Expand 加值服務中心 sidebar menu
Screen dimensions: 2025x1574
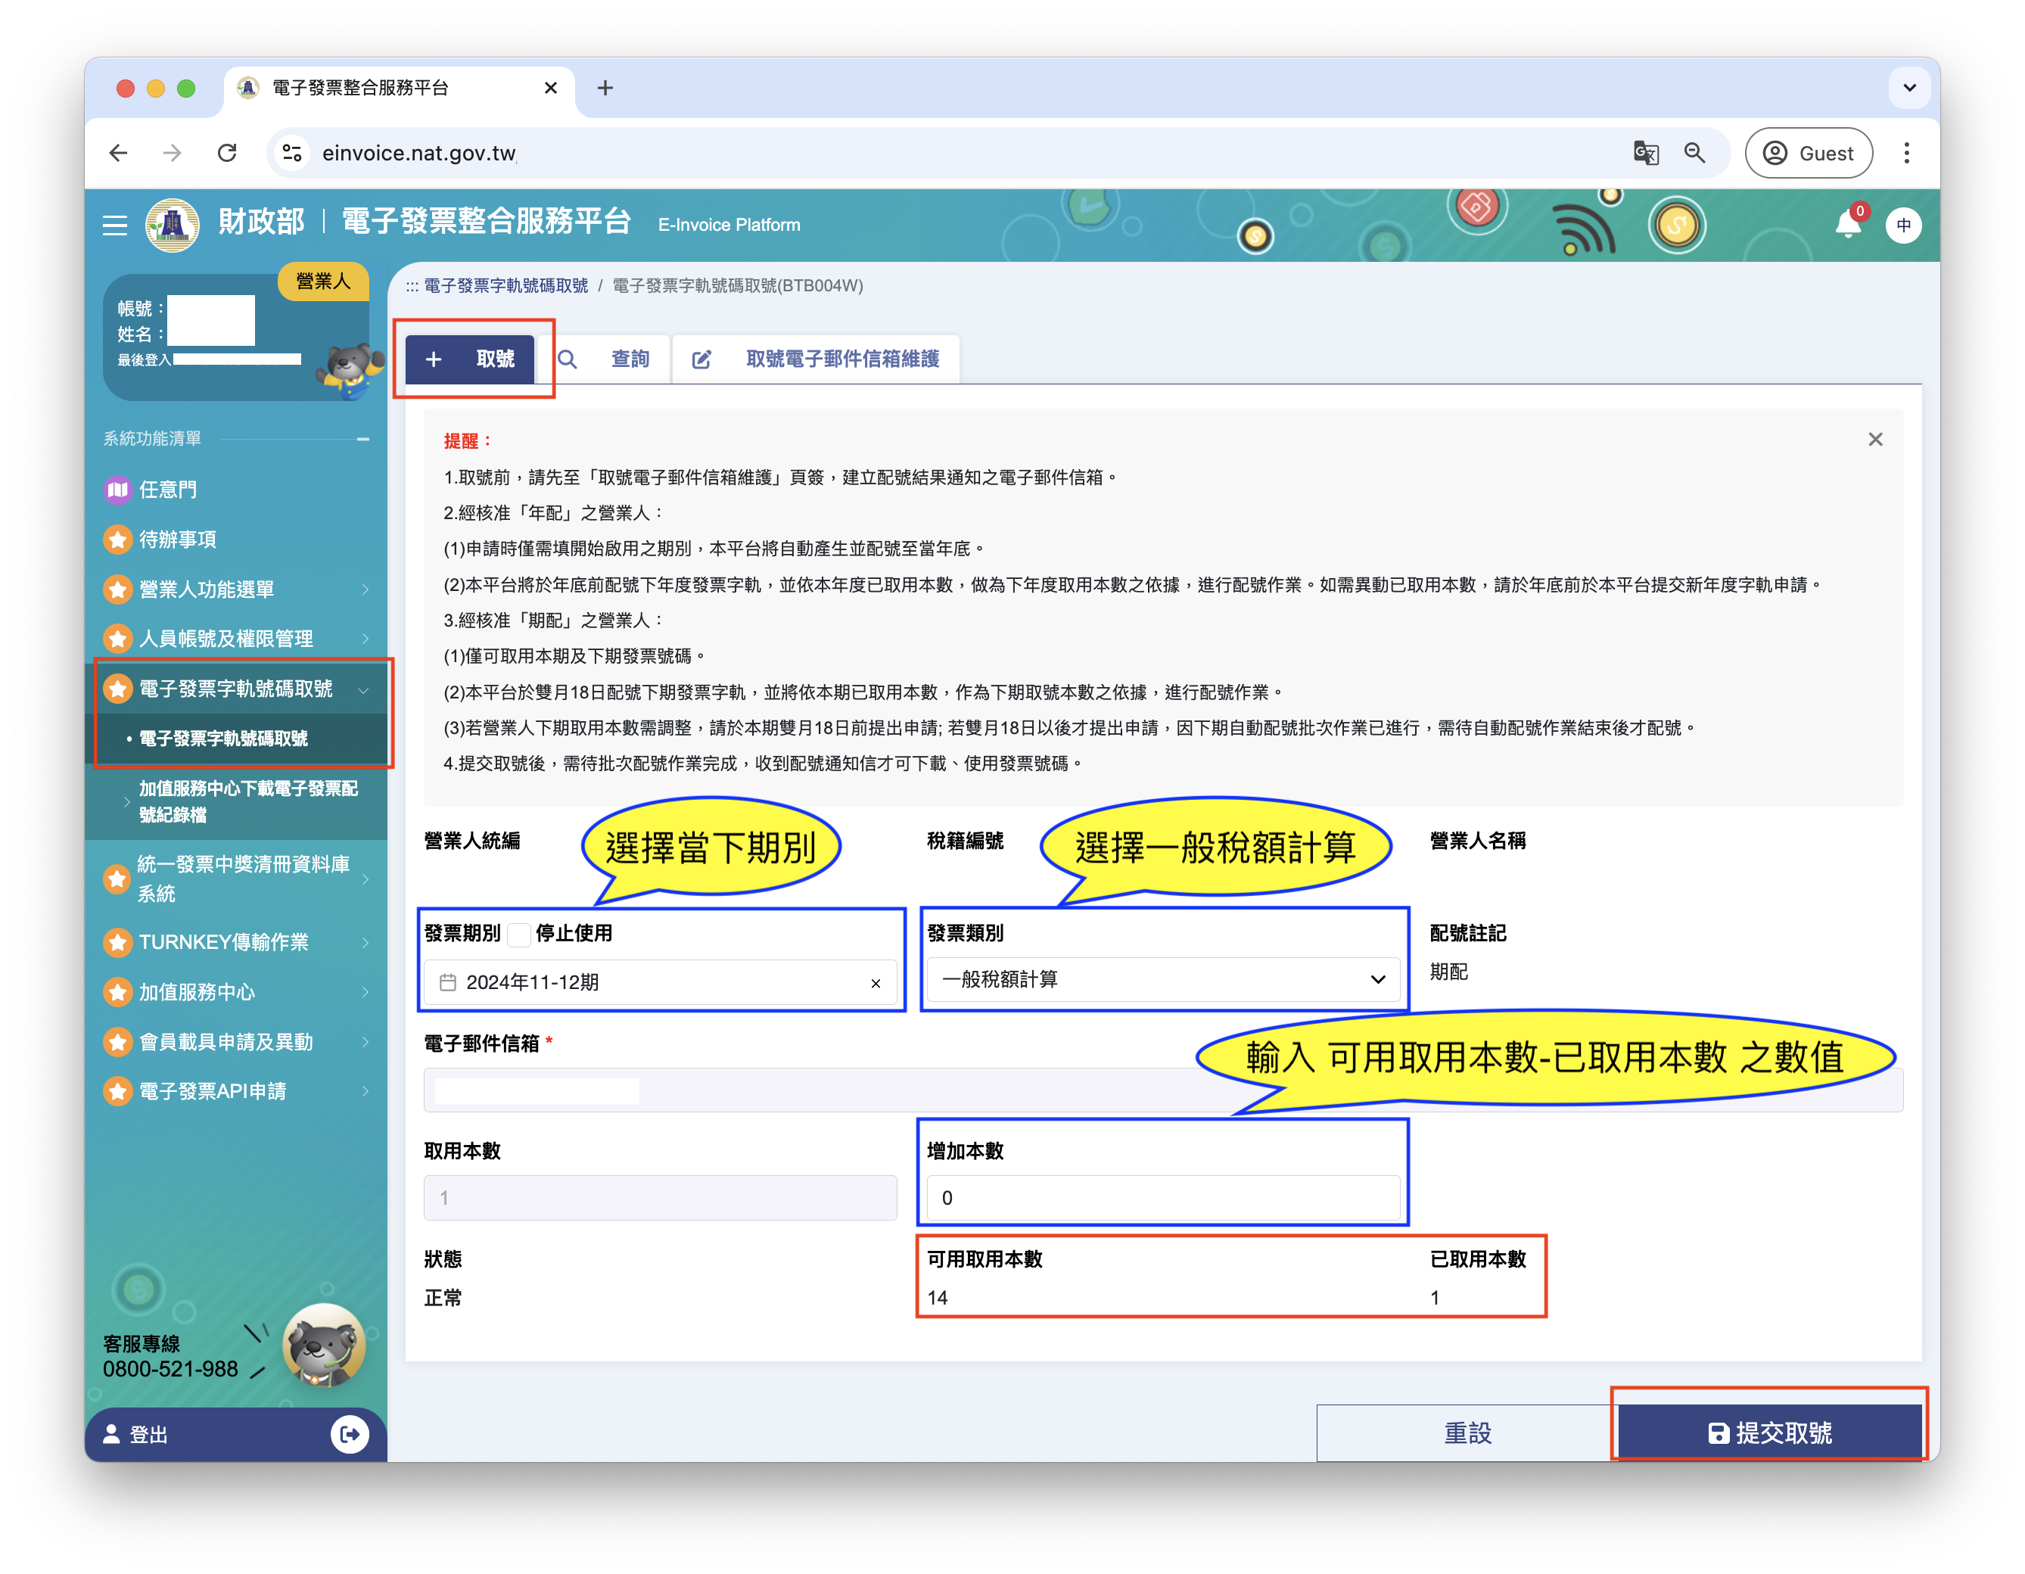tap(236, 992)
